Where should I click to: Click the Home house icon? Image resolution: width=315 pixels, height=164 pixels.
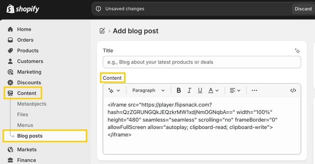10,29
